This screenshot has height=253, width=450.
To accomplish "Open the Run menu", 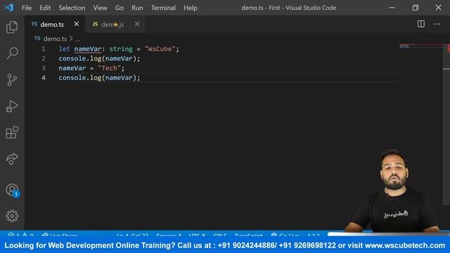I will point(137,8).
